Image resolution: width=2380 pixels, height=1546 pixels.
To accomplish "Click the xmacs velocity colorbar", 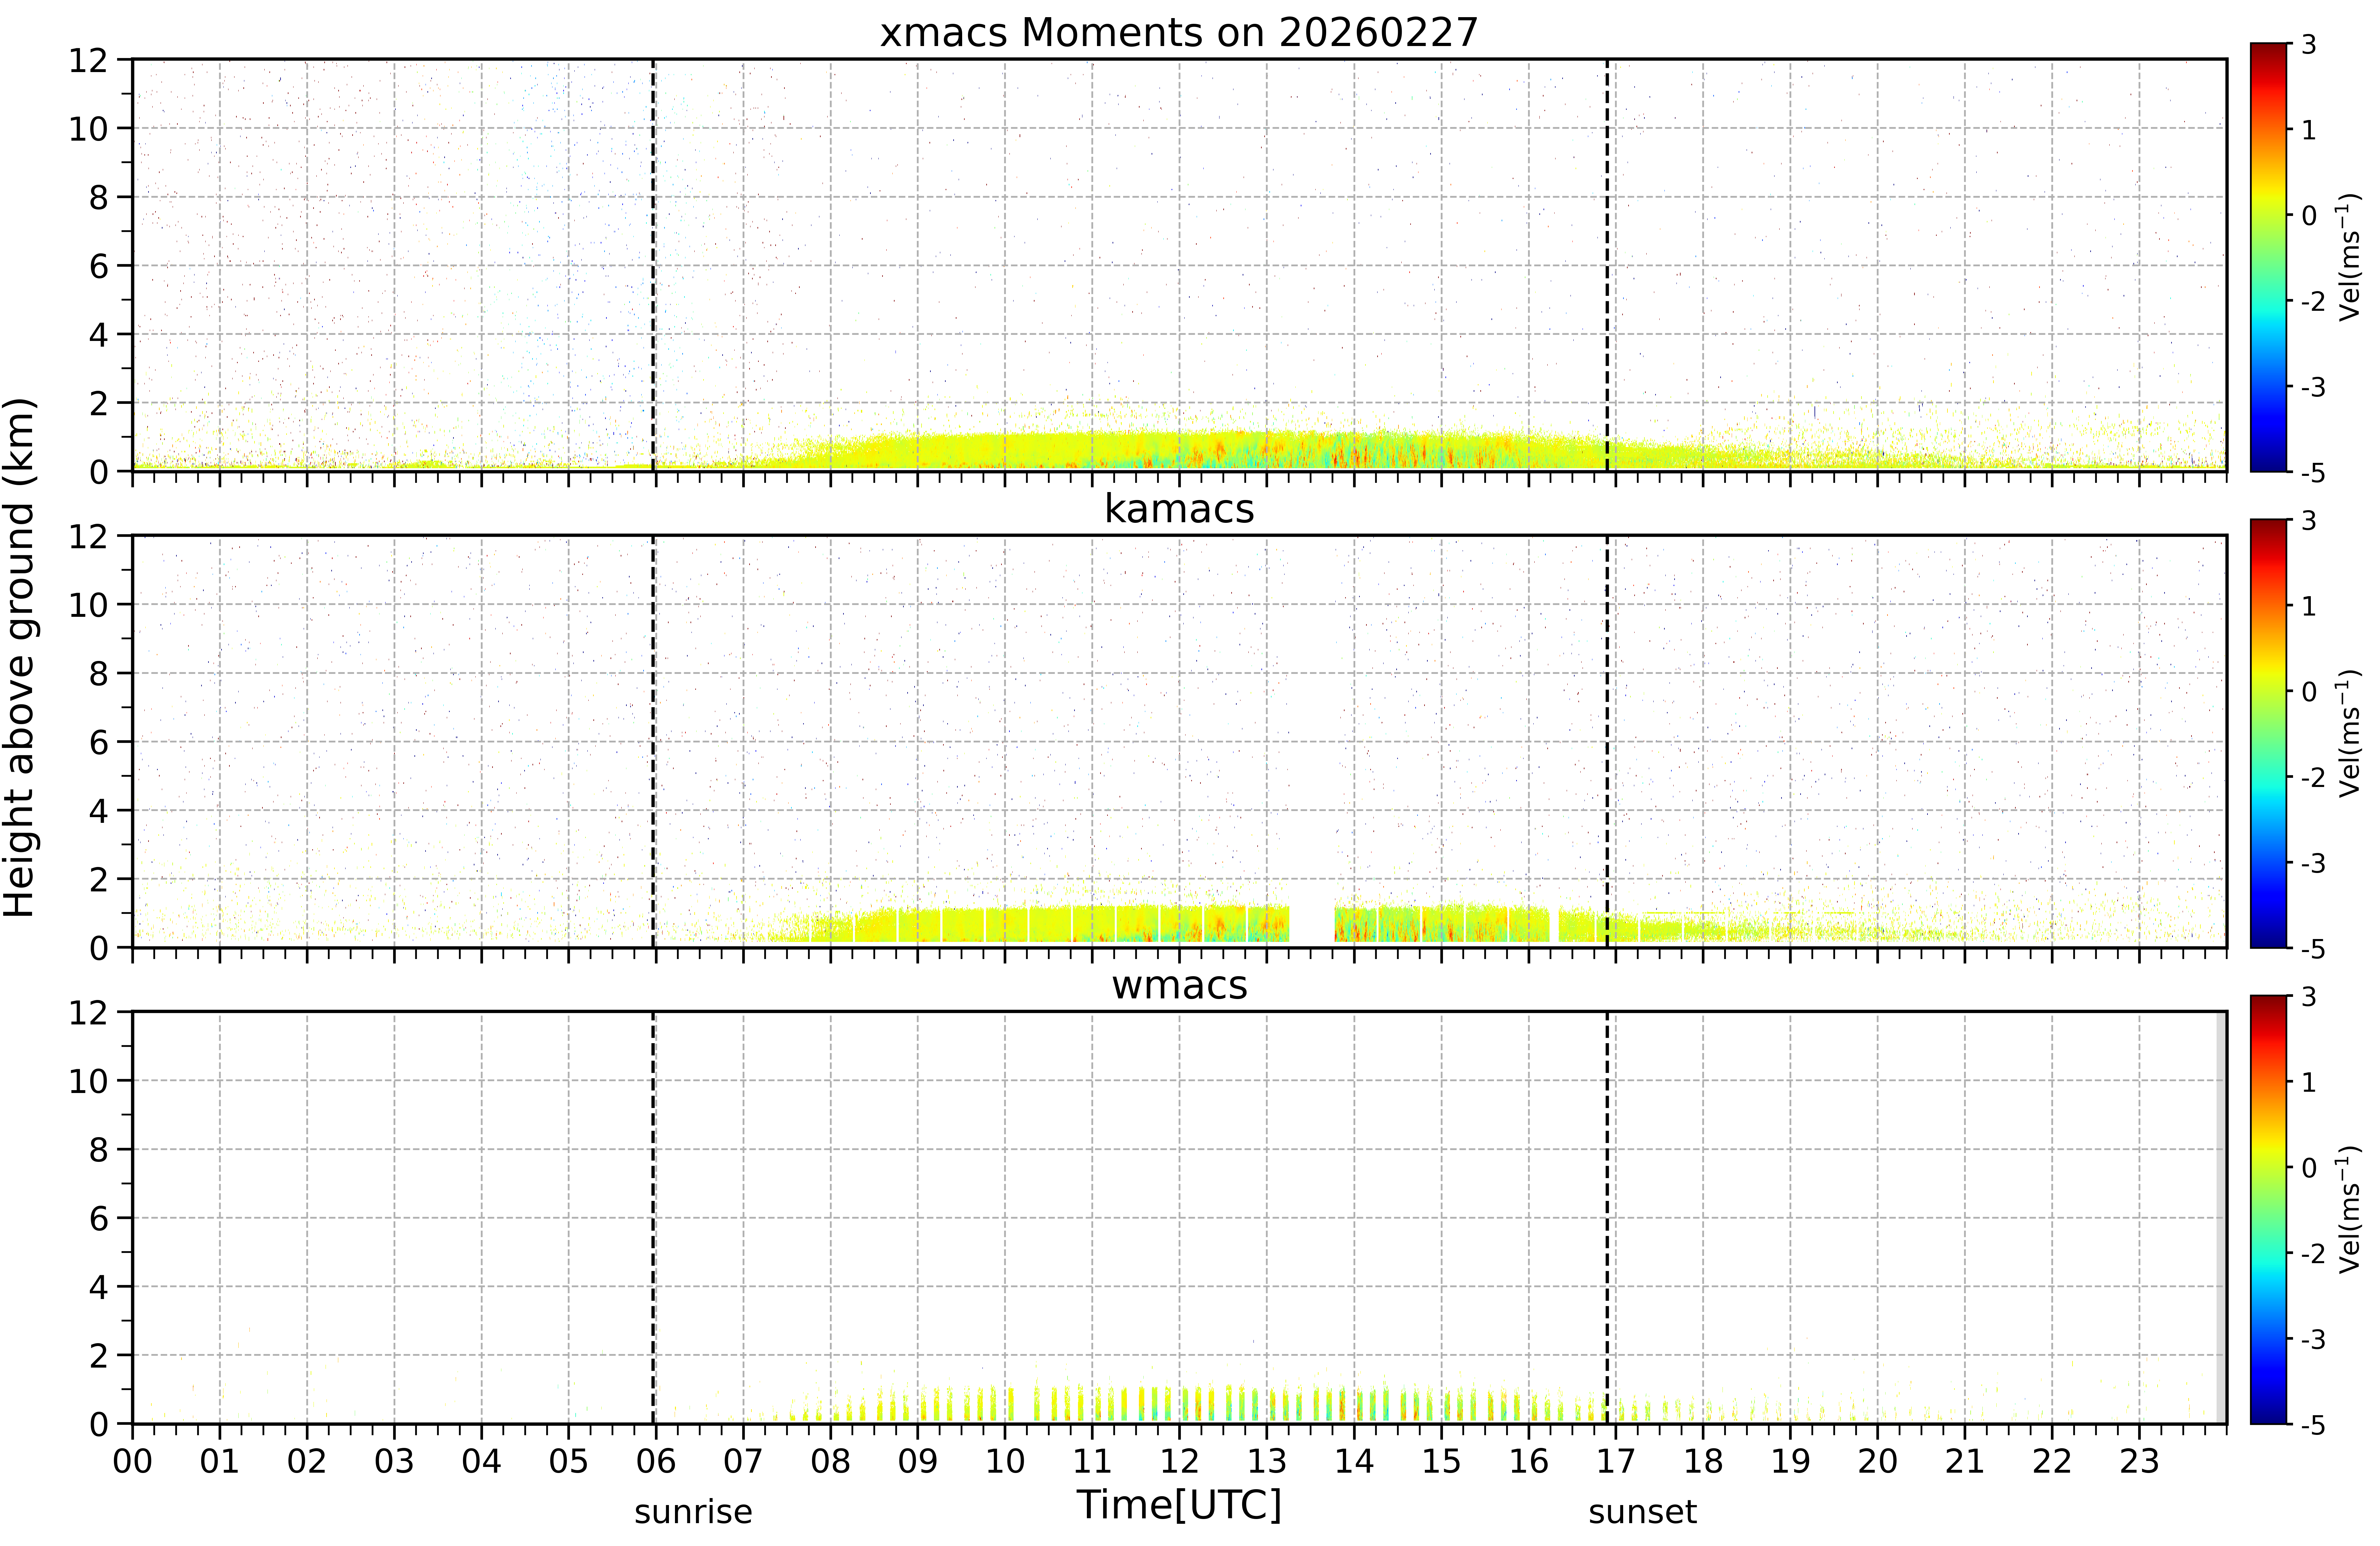I will tap(2269, 257).
